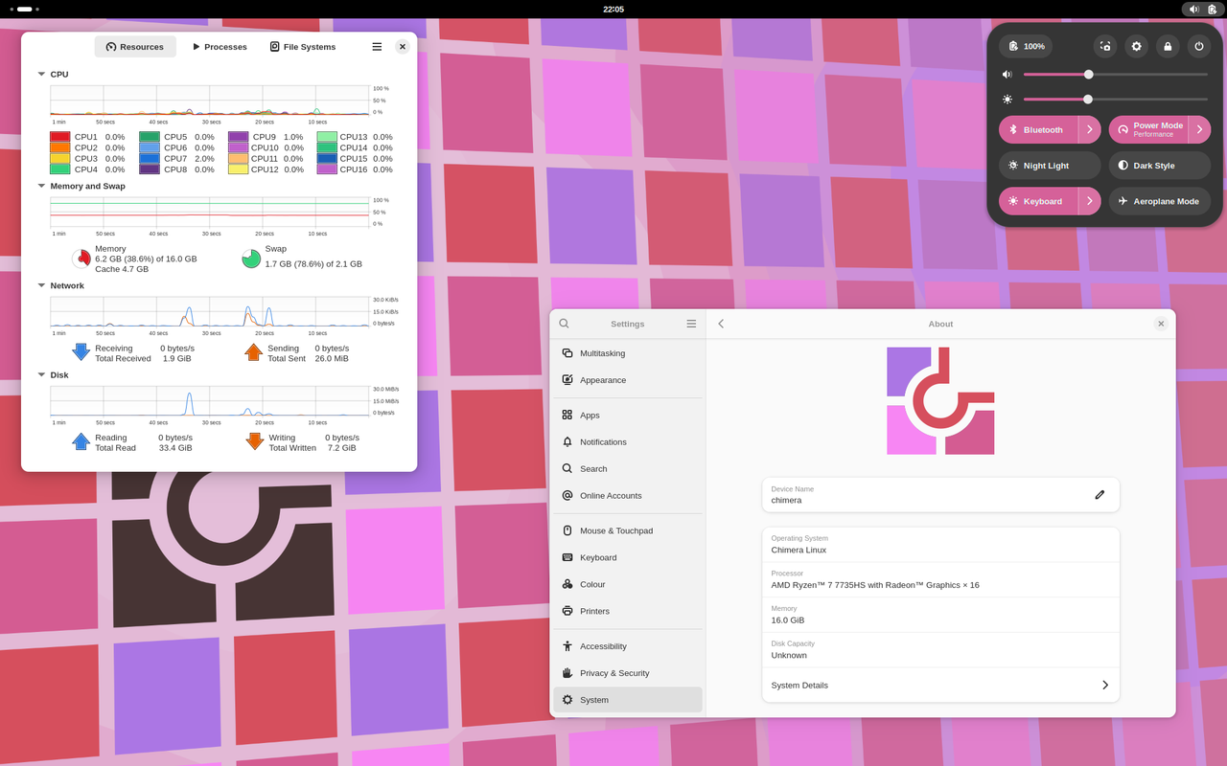Screen dimensions: 1227x766
Task: Toggle Power Mode Performance button
Action: pyautogui.click(x=1148, y=129)
